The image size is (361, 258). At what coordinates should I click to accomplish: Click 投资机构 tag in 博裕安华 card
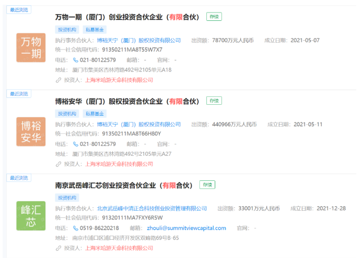click(67, 114)
